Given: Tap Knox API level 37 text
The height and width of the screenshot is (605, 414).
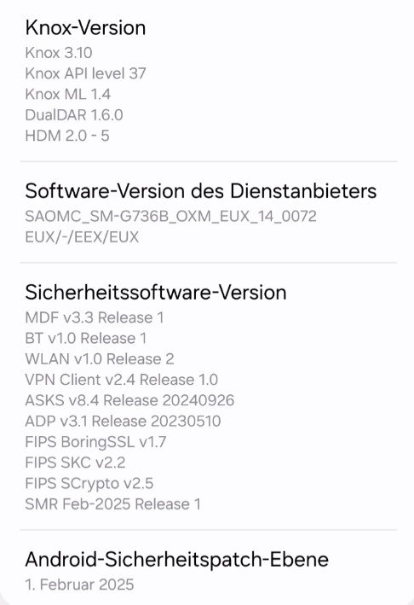Looking at the screenshot, I should pyautogui.click(x=85, y=73).
